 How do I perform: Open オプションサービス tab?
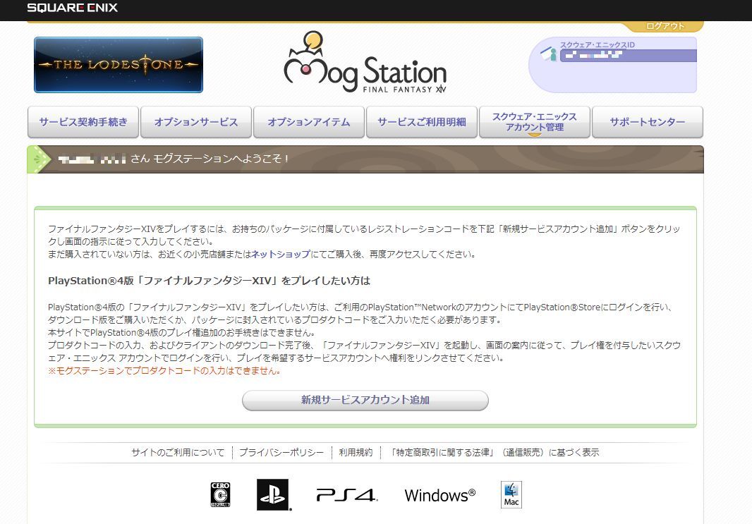[x=196, y=122]
